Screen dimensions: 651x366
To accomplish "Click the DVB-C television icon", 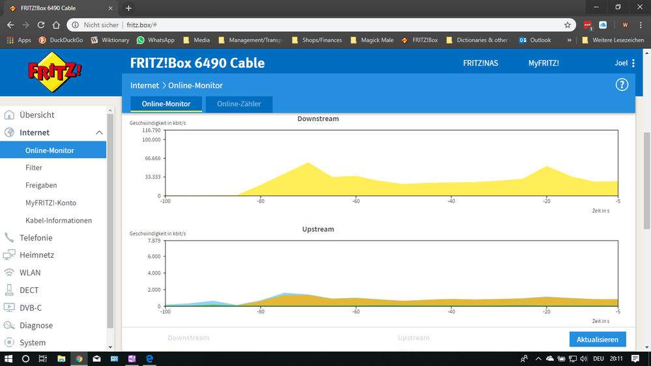I will pyautogui.click(x=9, y=307).
